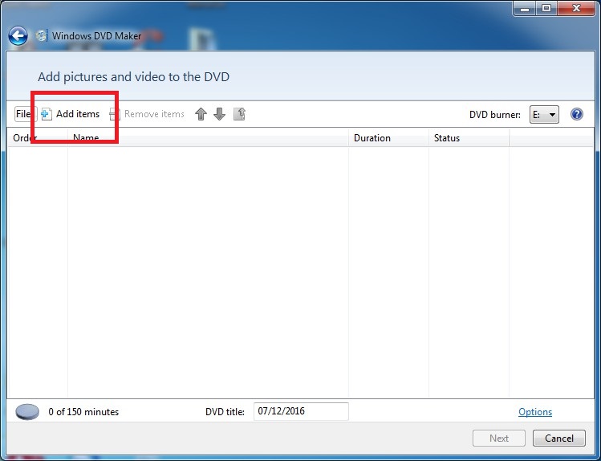Sort by the Status column header
This screenshot has height=461, width=601.
point(469,138)
